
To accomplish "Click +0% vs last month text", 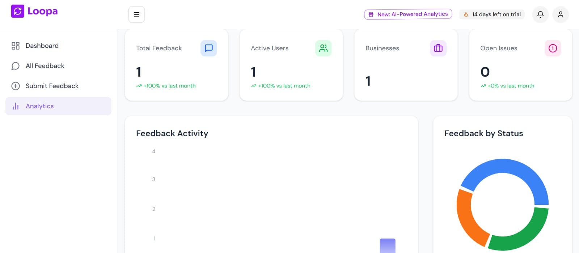I will pyautogui.click(x=511, y=86).
